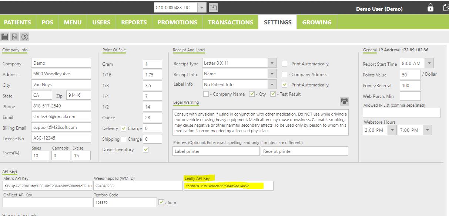The width and height of the screenshot is (449, 216).
Task: Toggle the Test Result checkbox
Action: click(x=273, y=94)
